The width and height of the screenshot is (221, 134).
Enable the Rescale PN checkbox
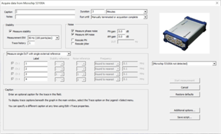point(73,40)
